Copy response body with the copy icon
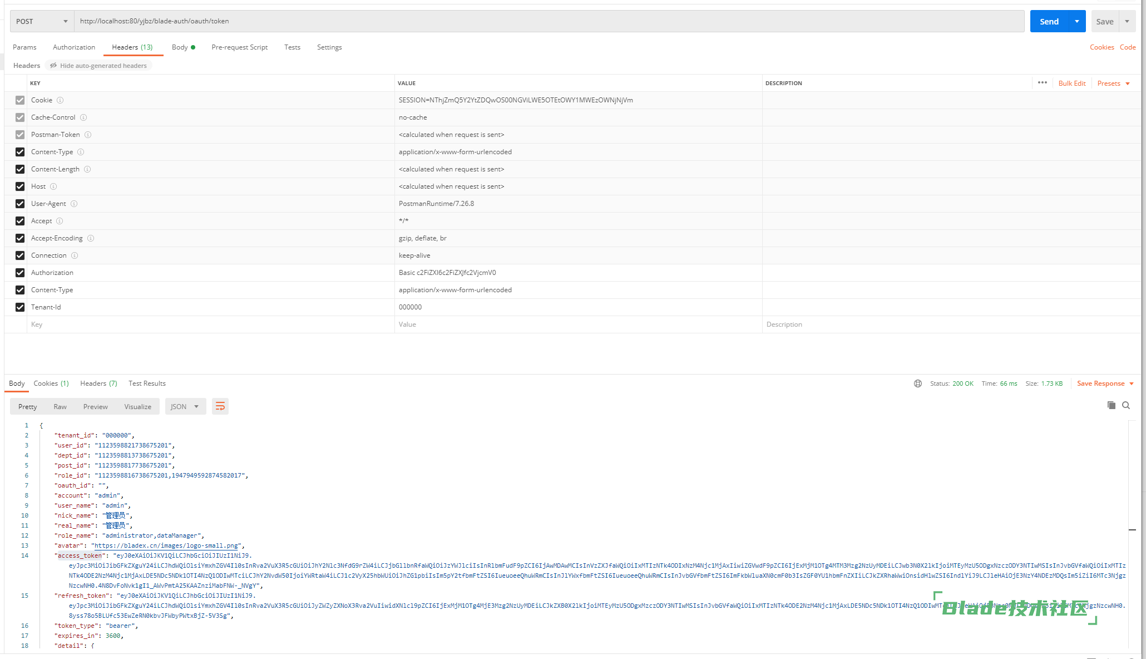 [x=1111, y=405]
